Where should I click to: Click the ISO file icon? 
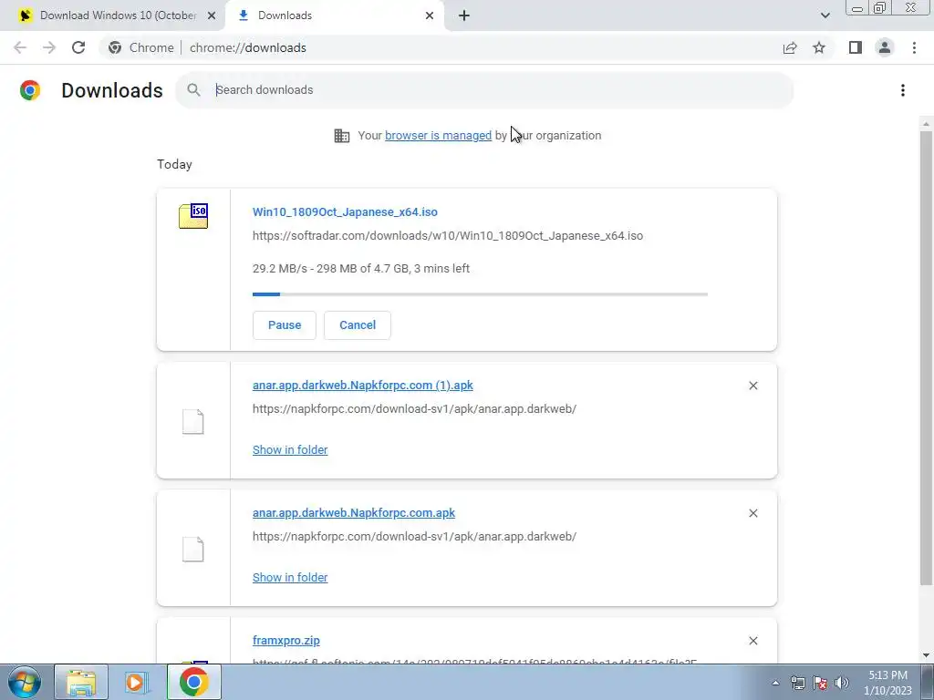point(193,216)
